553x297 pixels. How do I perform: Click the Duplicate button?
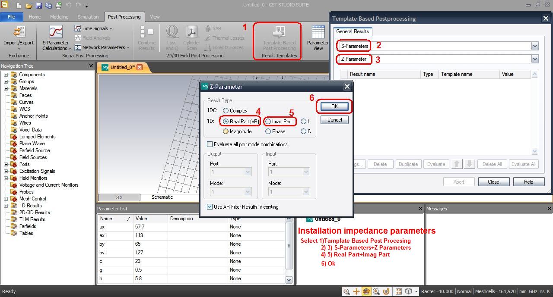408,164
